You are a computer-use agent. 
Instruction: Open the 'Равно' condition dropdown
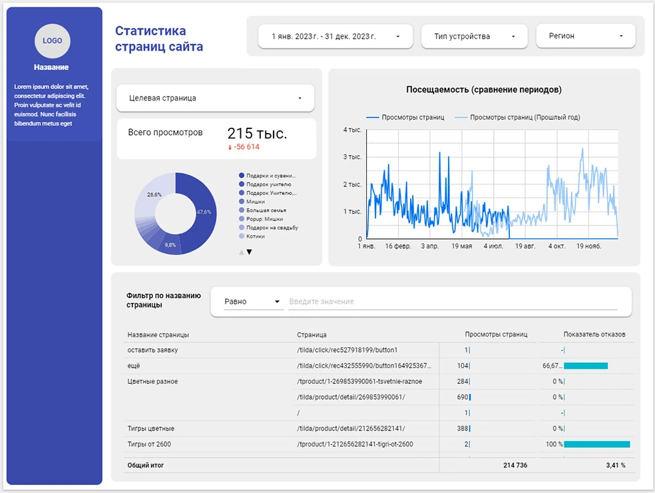point(252,302)
